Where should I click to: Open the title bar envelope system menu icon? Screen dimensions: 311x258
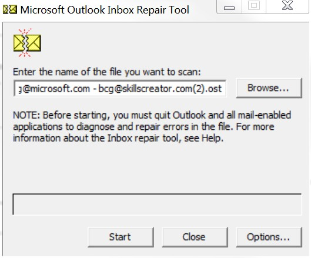pyautogui.click(x=10, y=9)
